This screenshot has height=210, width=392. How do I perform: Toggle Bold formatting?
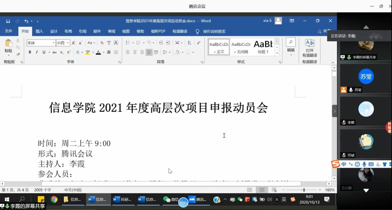[30, 52]
